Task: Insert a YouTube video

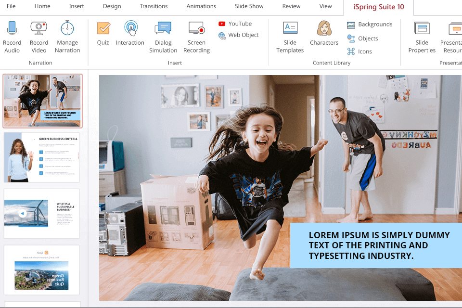Action: [x=235, y=24]
